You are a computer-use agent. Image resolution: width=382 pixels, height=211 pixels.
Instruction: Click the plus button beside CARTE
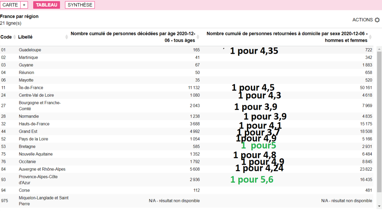click(24, 5)
